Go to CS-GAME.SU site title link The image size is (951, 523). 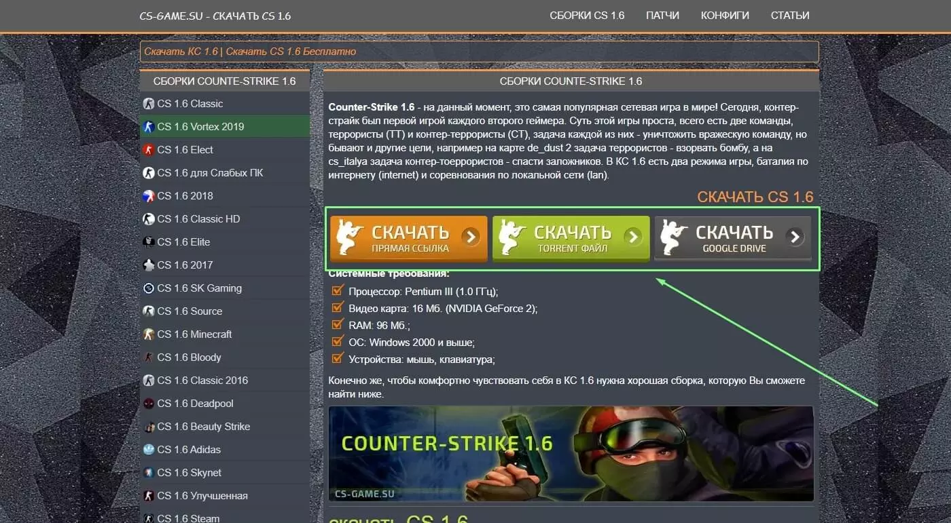pyautogui.click(x=215, y=16)
